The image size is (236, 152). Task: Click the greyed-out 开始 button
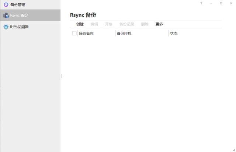pos(109,24)
